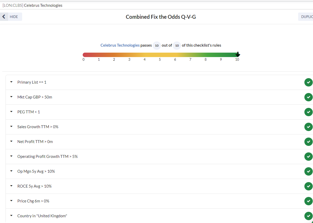Click the HIDE button
This screenshot has height=223, width=313.
[11, 17]
